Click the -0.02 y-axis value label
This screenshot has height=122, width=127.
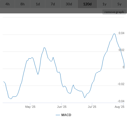point(121,84)
